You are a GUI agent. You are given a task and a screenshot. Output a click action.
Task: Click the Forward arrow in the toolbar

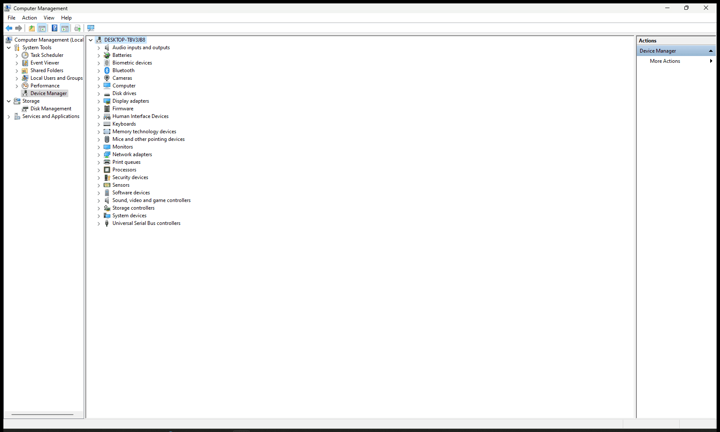click(x=19, y=28)
